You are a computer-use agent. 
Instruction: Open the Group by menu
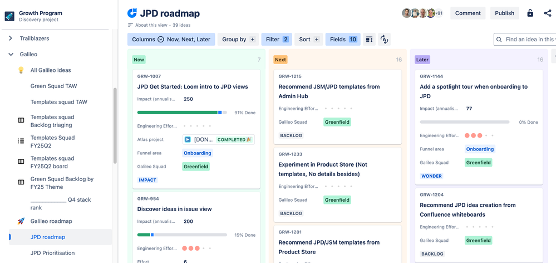[x=238, y=40]
